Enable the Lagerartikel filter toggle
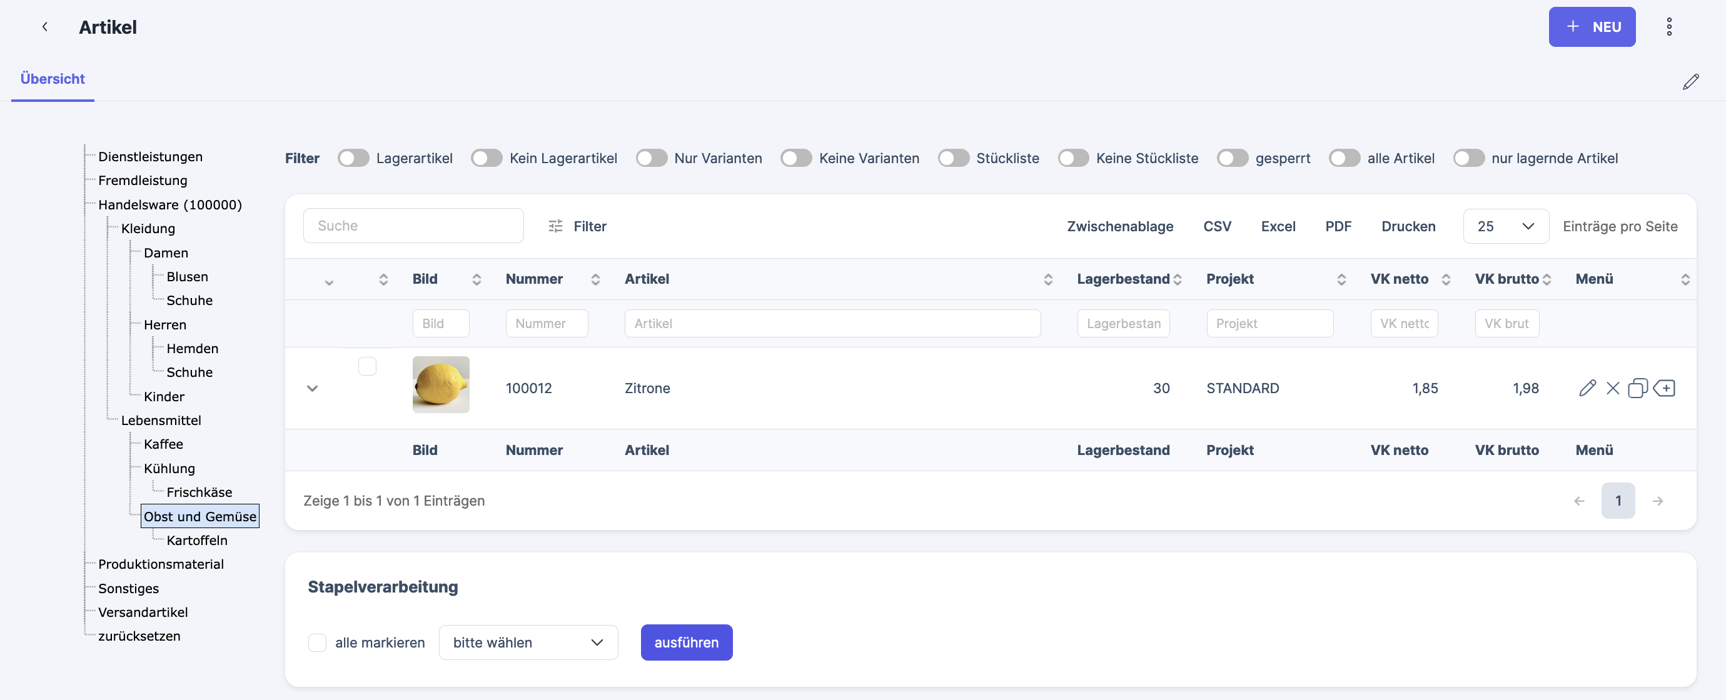The height and width of the screenshot is (700, 1726). 353,158
